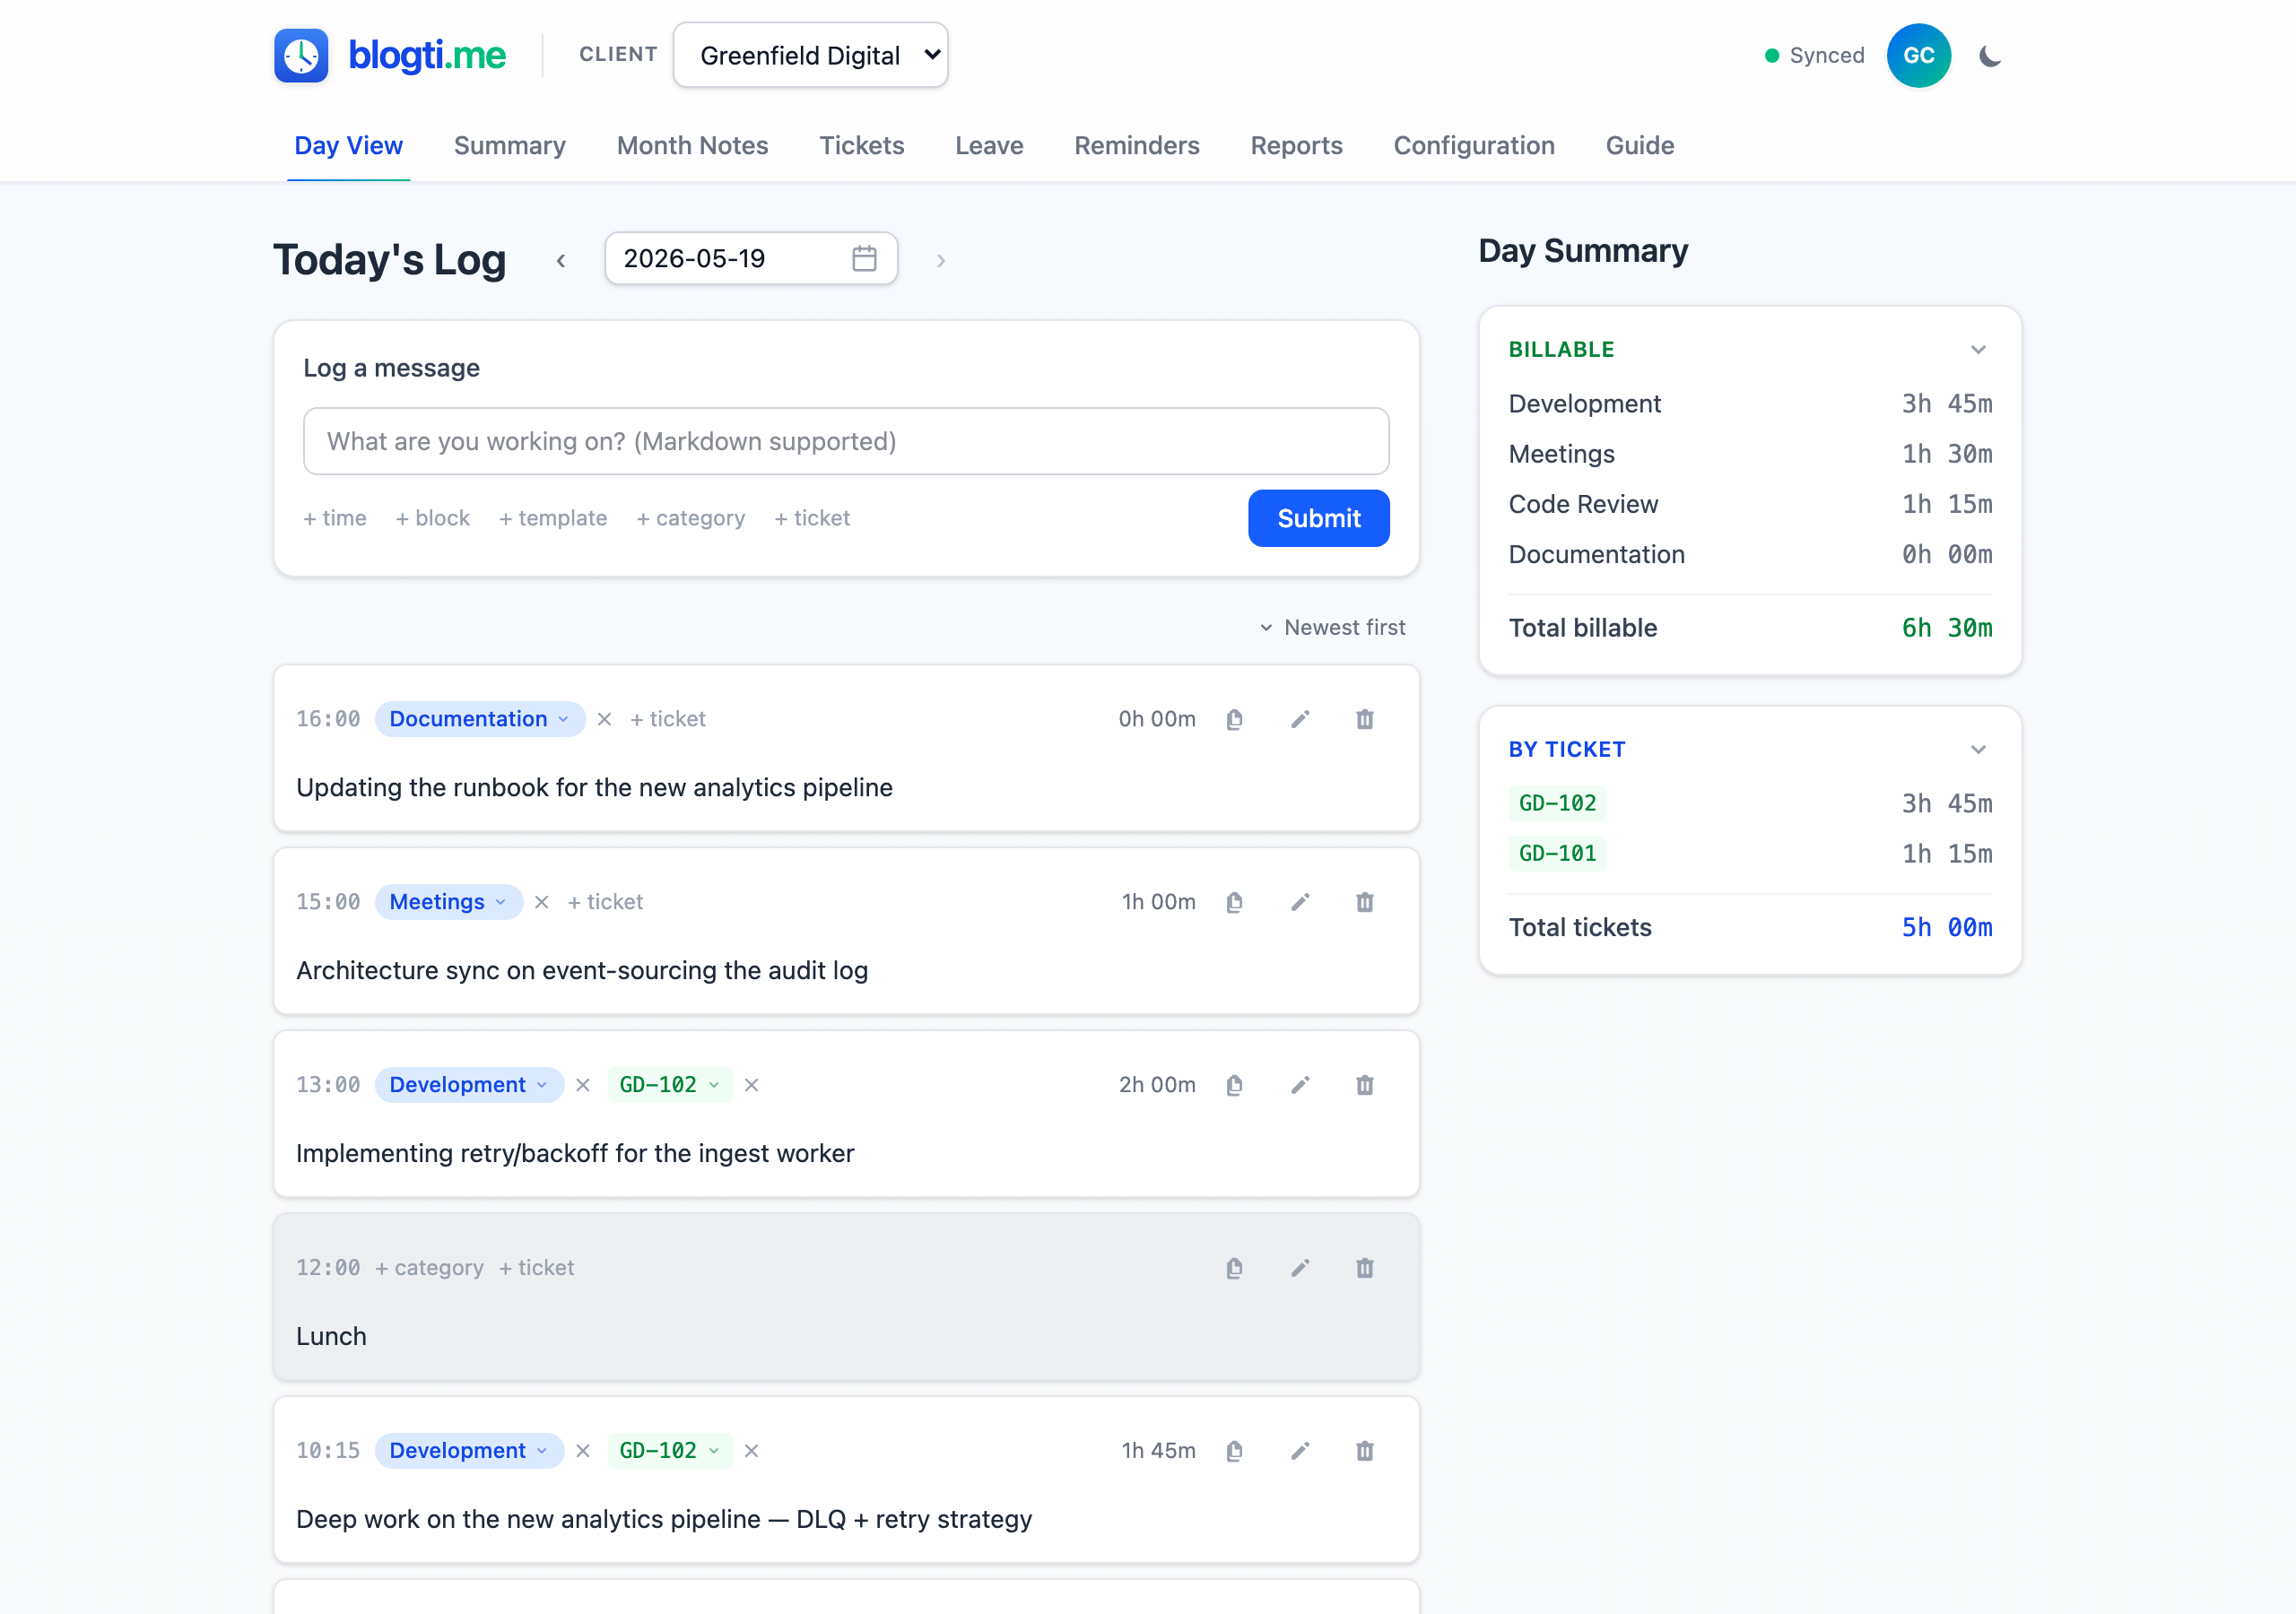Open the GD-102 ticket dropdown at 13:00

(x=670, y=1085)
